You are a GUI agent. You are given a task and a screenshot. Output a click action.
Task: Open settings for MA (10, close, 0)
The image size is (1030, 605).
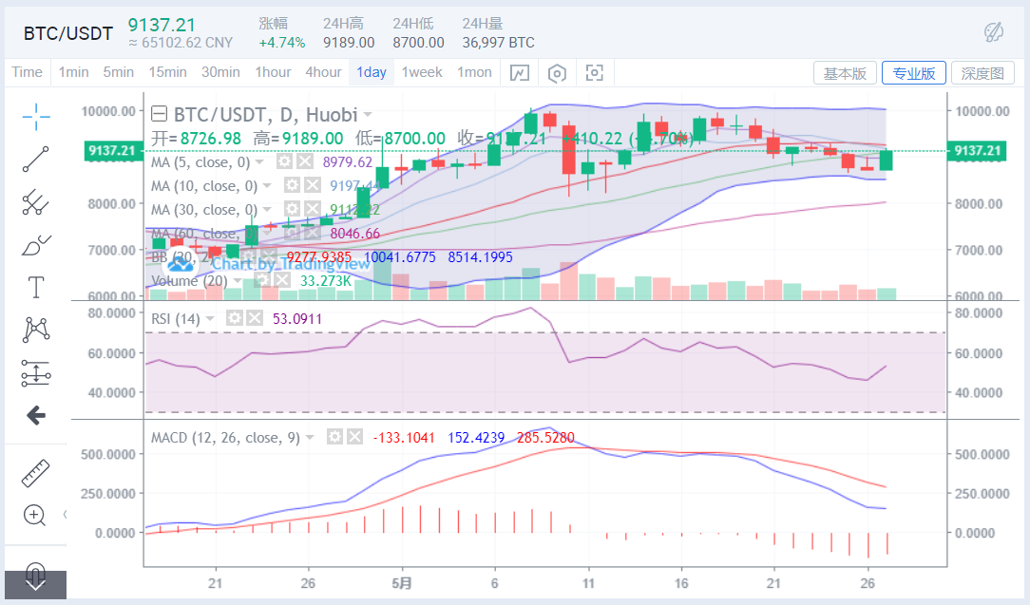293,186
